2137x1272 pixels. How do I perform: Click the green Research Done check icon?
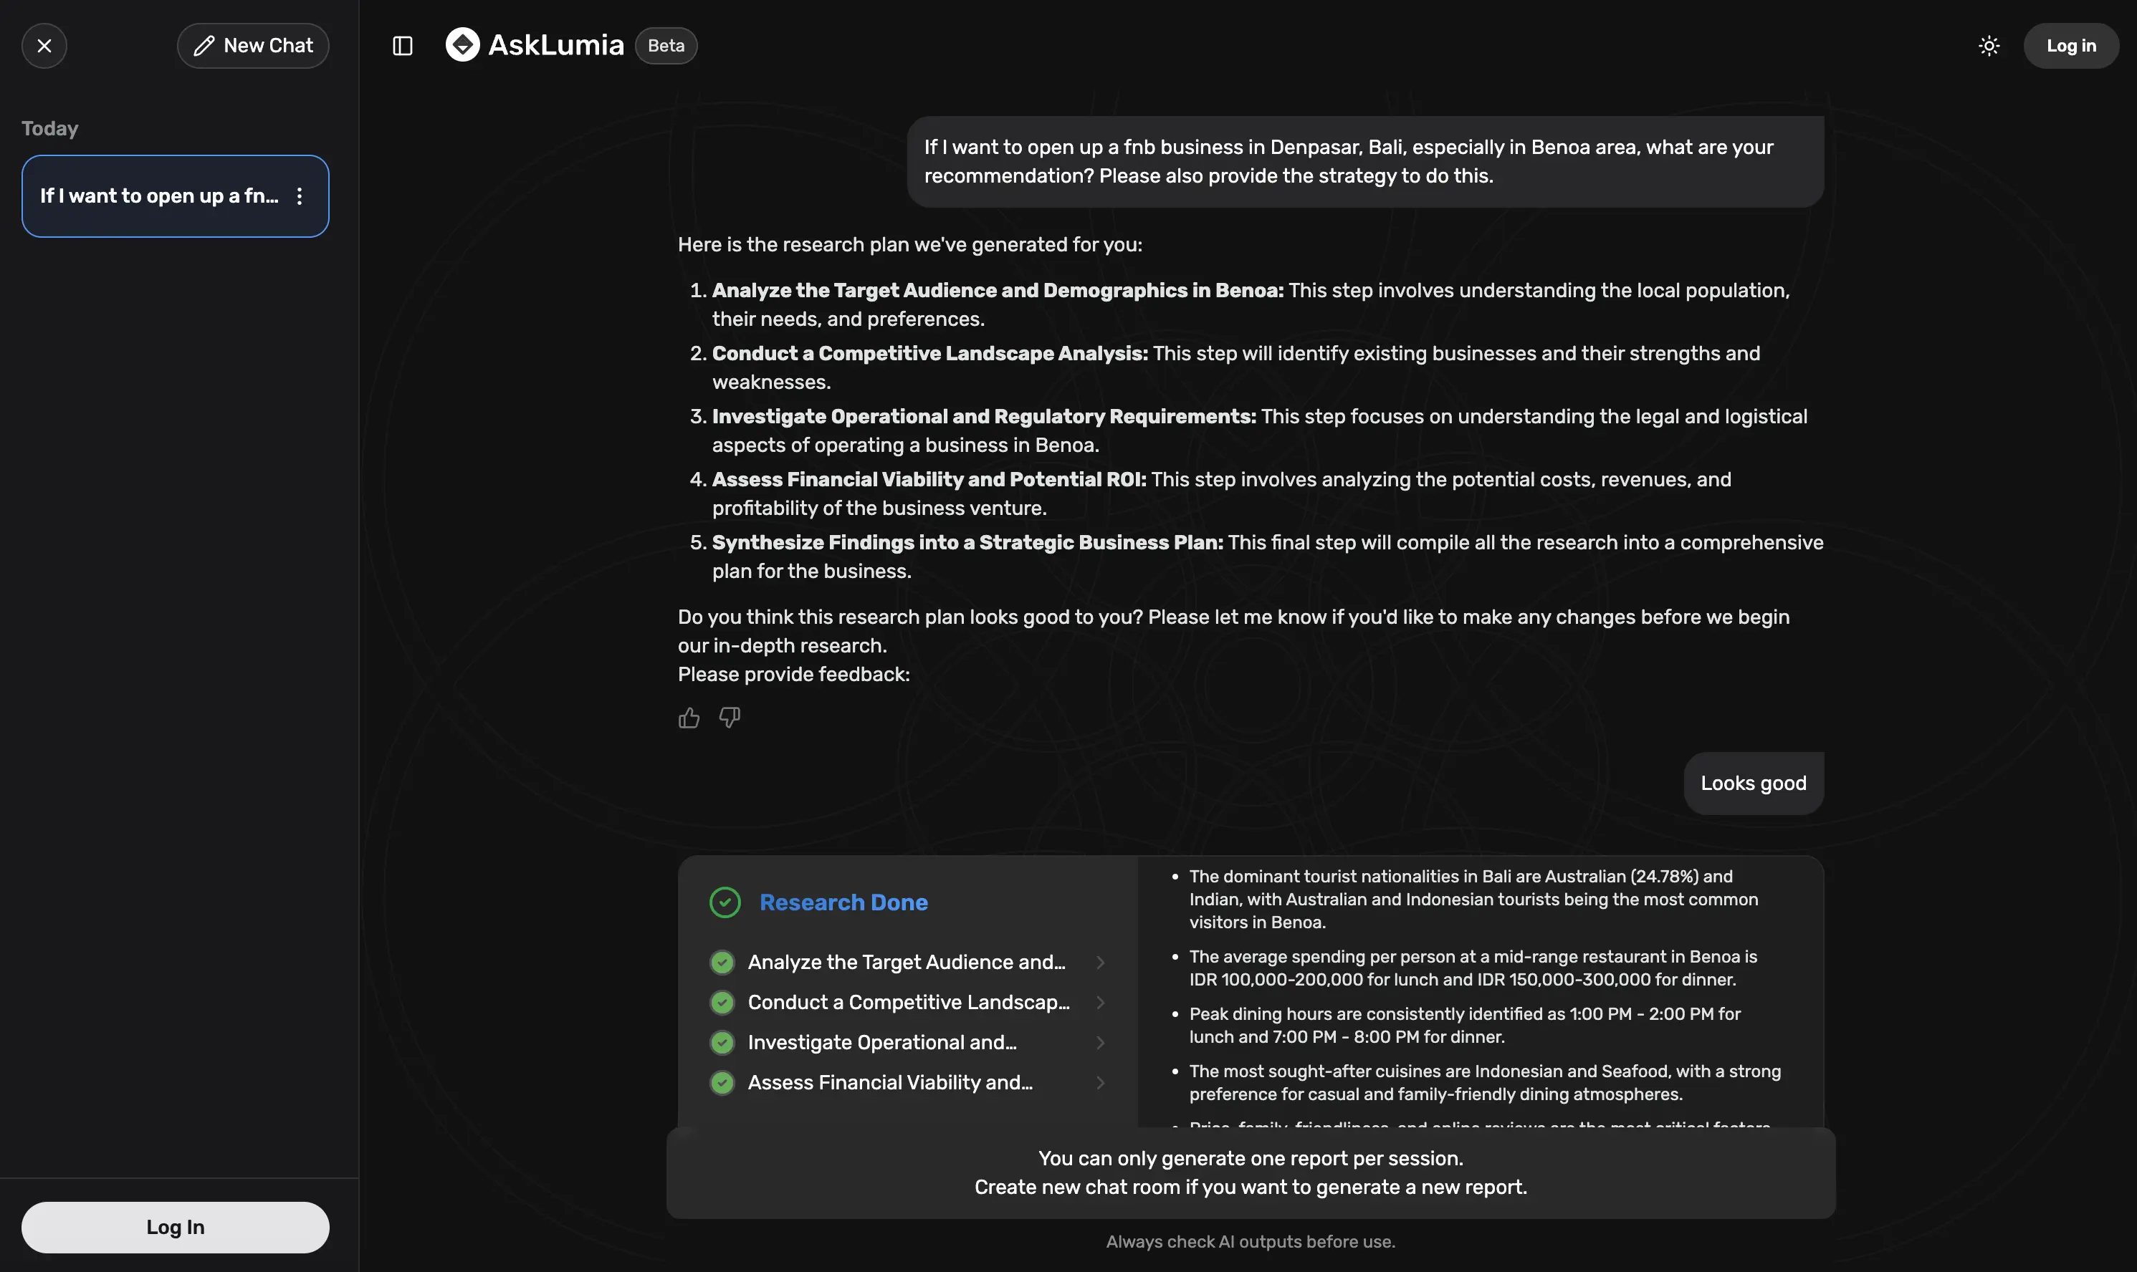tap(725, 902)
